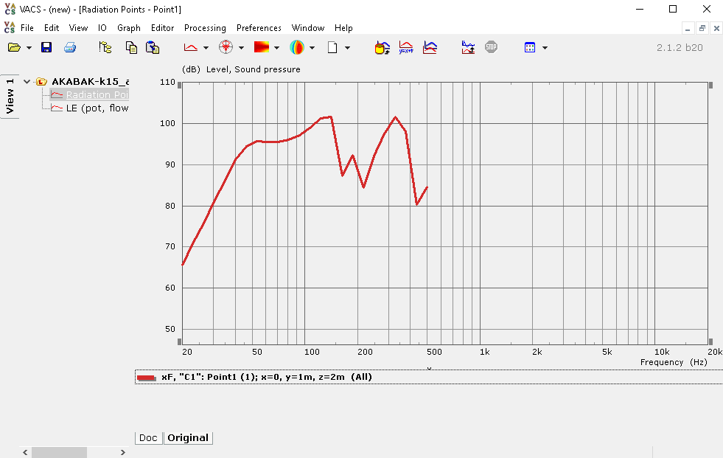Viewport: 723px width, 458px height.
Task: Switch to the Original tab
Action: point(188,437)
